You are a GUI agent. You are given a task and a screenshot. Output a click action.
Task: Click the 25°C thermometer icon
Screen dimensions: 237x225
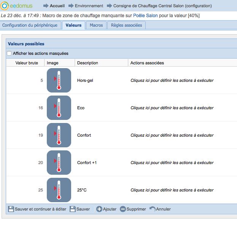(59, 190)
